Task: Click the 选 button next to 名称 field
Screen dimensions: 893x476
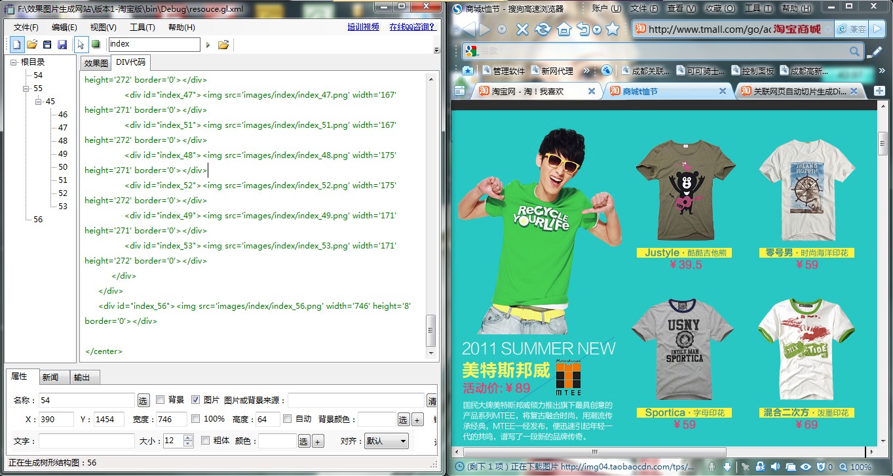Action: pos(143,400)
